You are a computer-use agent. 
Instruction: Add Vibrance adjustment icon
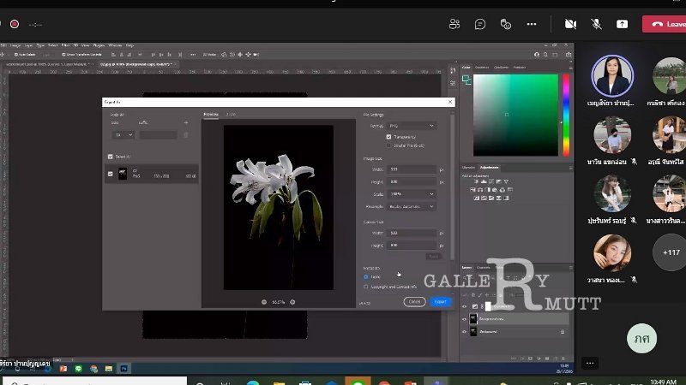click(506, 181)
